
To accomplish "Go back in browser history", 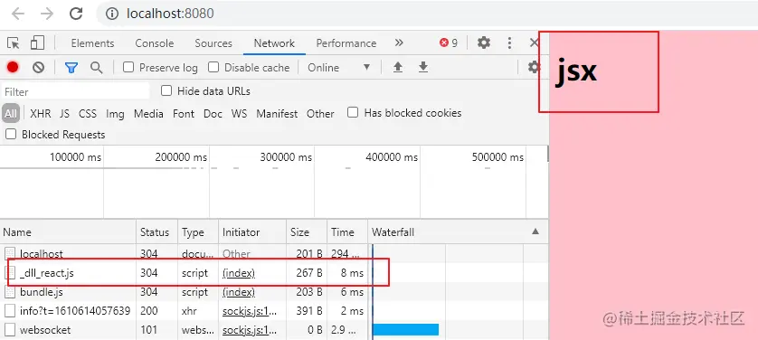I will tap(18, 14).
